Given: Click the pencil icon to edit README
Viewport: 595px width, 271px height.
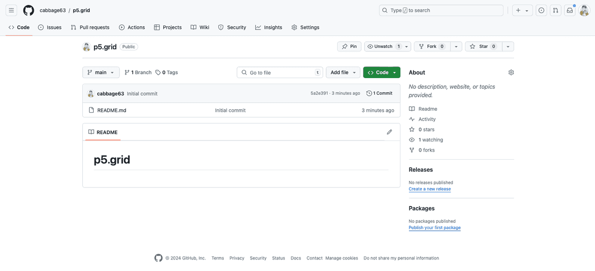Looking at the screenshot, I should click(x=389, y=132).
